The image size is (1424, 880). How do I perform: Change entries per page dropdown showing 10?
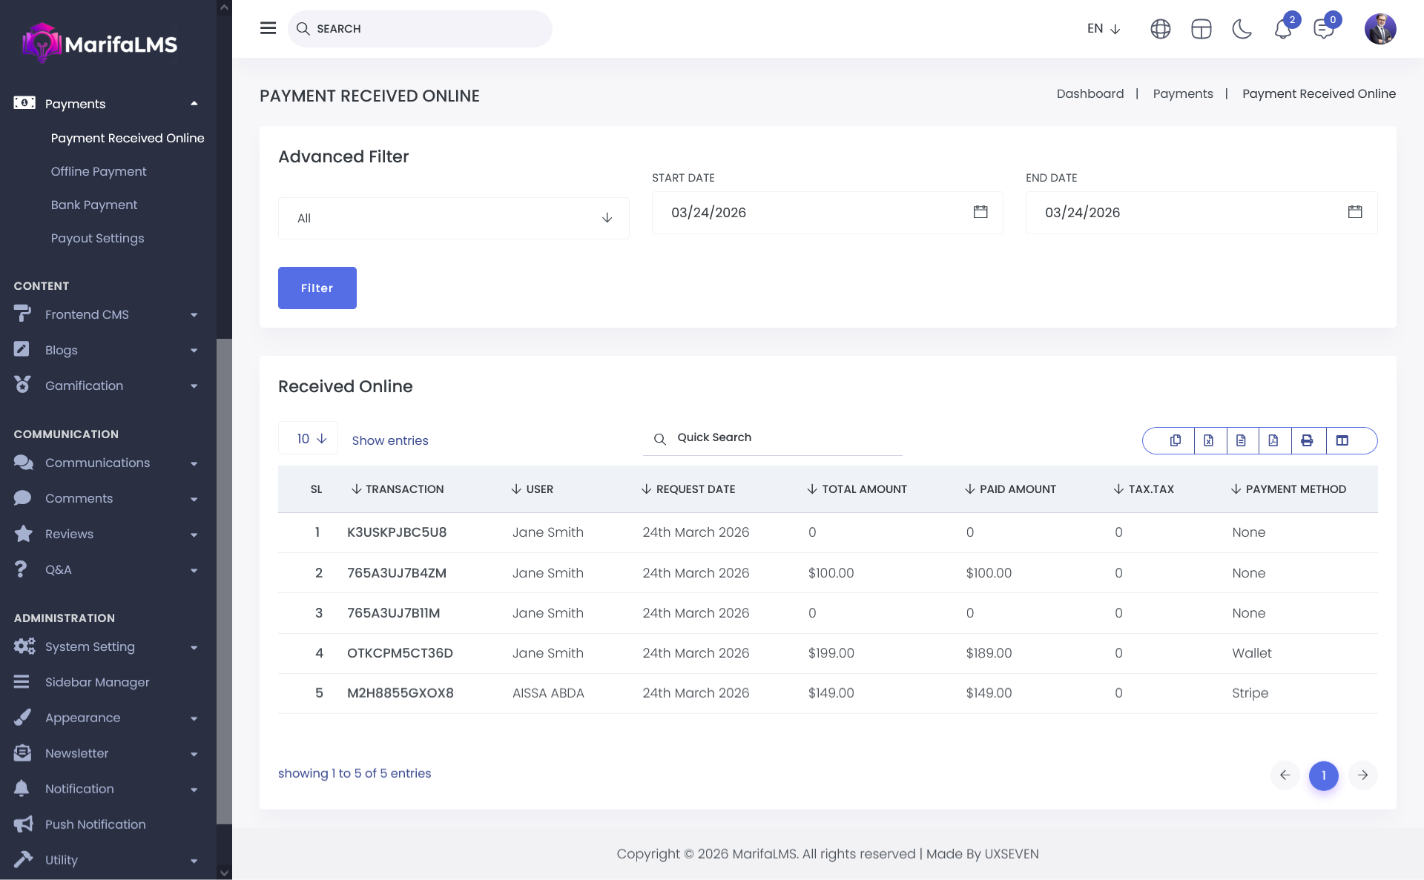pyautogui.click(x=308, y=439)
